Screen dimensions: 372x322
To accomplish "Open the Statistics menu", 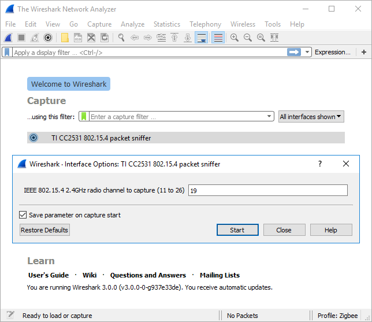I will coord(167,24).
